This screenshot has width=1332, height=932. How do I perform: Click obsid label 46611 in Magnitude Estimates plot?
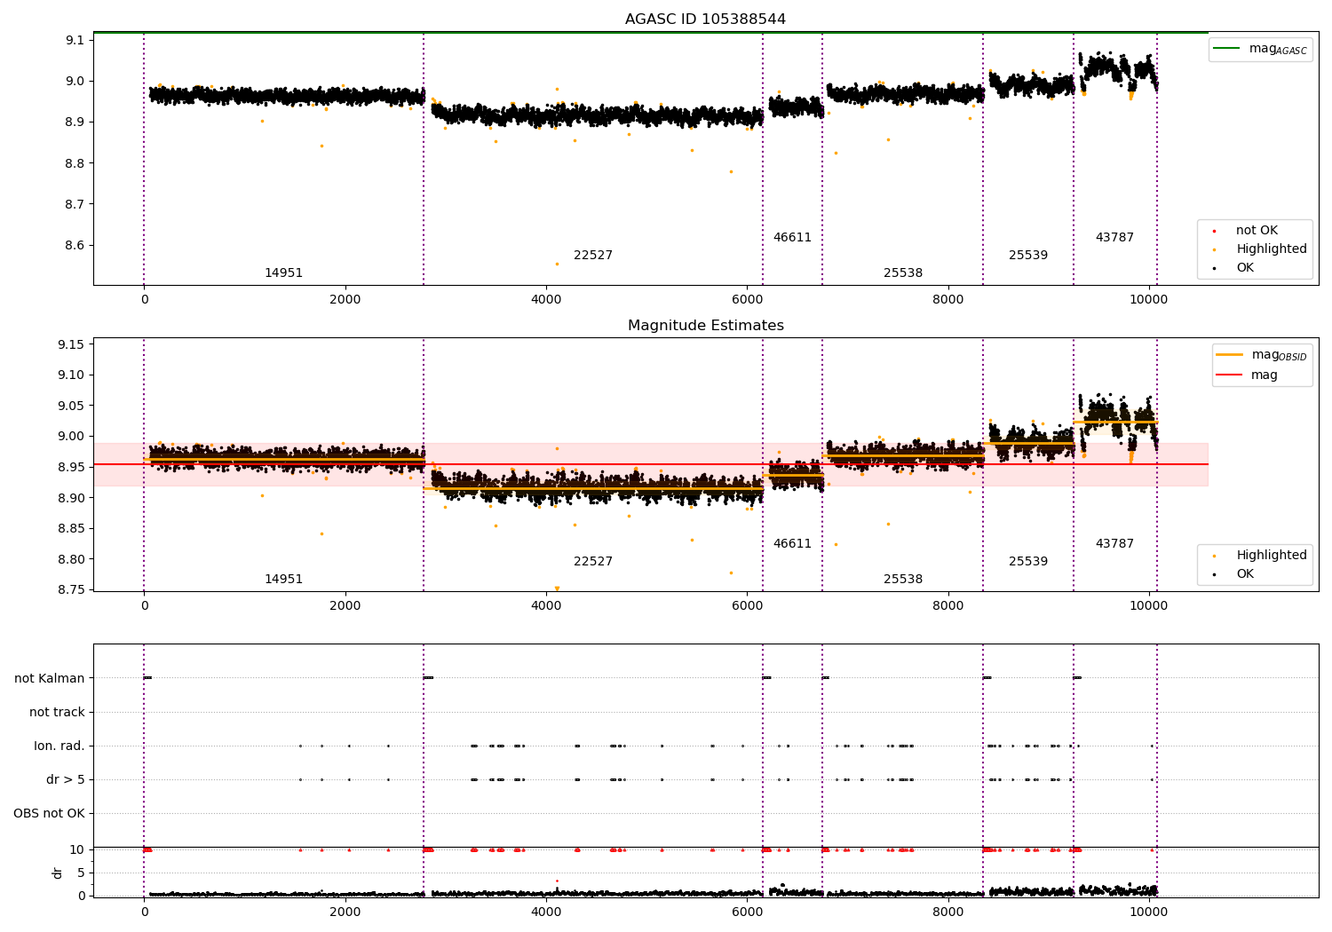click(x=792, y=544)
